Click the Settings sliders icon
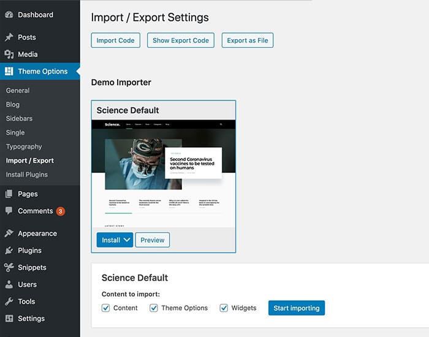This screenshot has width=429, height=337. [x=9, y=319]
